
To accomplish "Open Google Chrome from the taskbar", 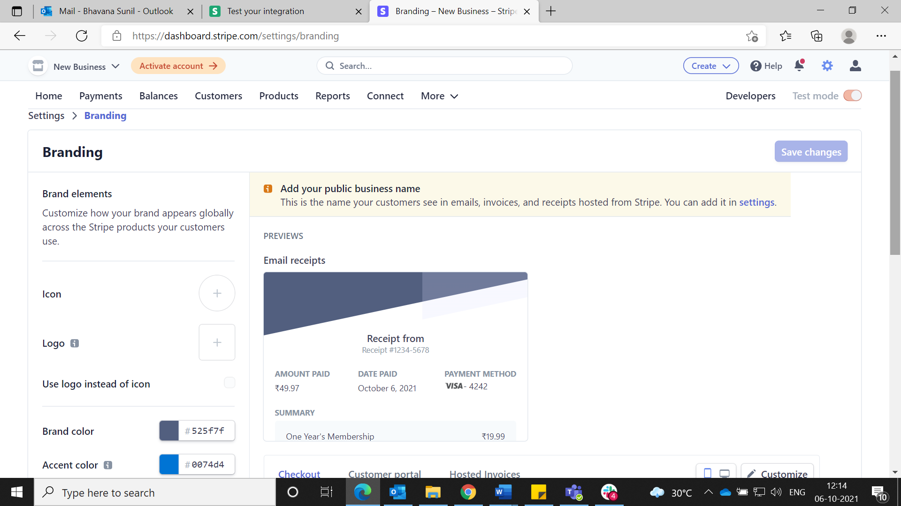I will tap(468, 492).
